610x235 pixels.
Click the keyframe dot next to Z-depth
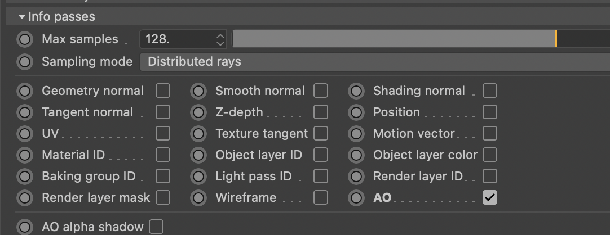198,112
